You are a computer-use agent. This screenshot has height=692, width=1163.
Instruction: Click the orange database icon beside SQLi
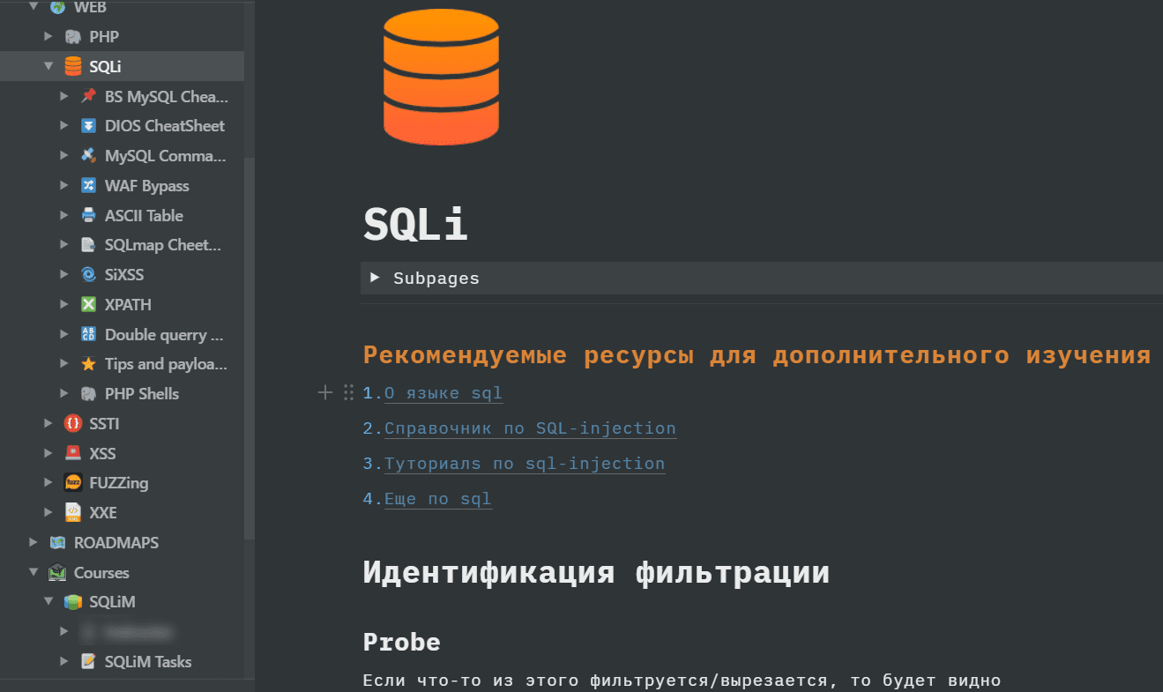tap(72, 66)
